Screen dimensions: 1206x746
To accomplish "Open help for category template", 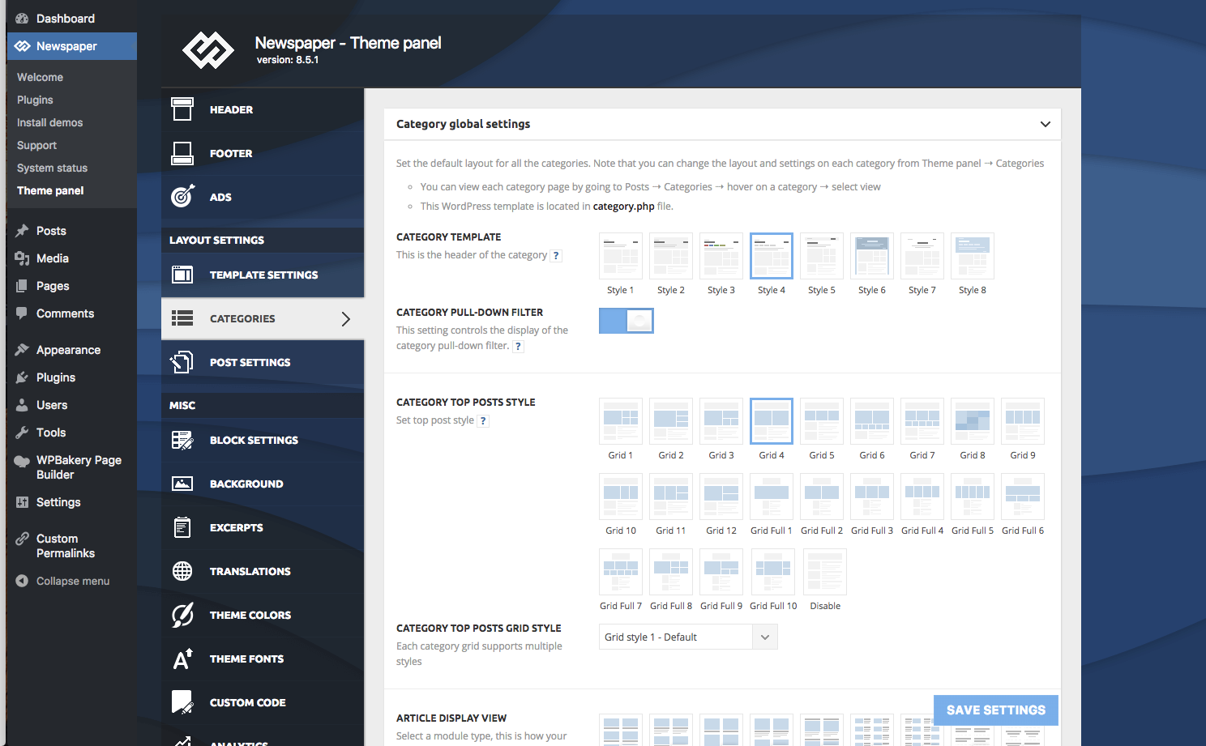I will click(556, 255).
